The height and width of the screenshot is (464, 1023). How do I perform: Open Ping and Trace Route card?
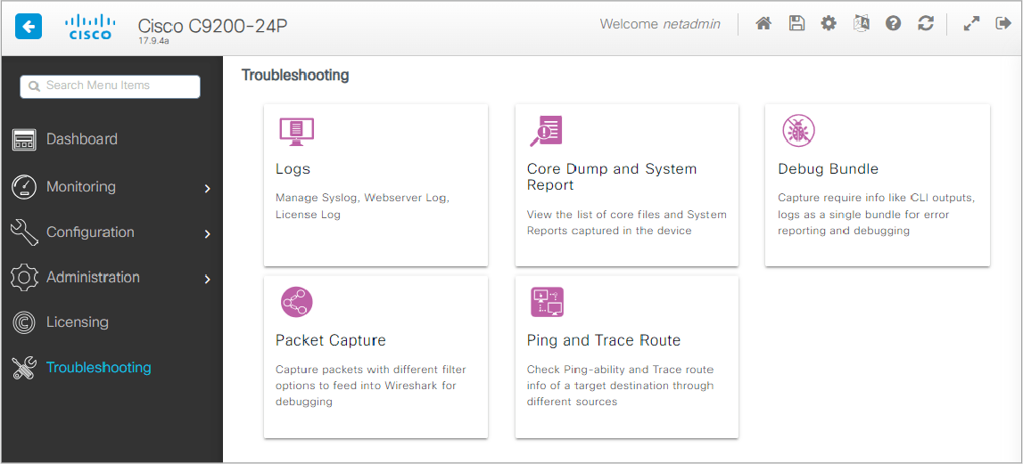click(x=627, y=356)
